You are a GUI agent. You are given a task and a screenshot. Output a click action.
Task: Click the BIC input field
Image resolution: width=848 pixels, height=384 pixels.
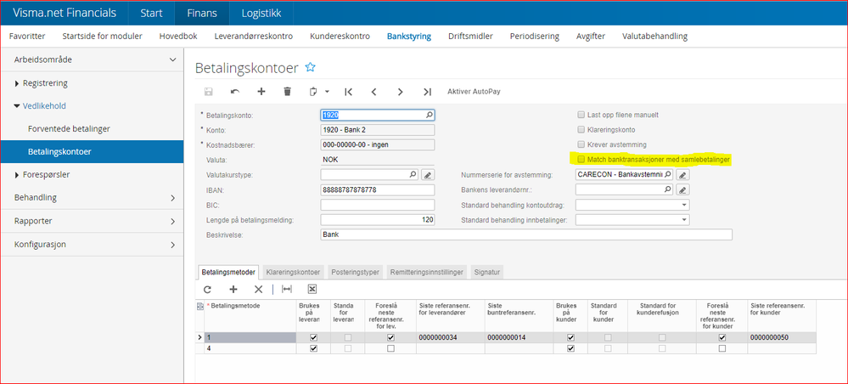click(378, 206)
